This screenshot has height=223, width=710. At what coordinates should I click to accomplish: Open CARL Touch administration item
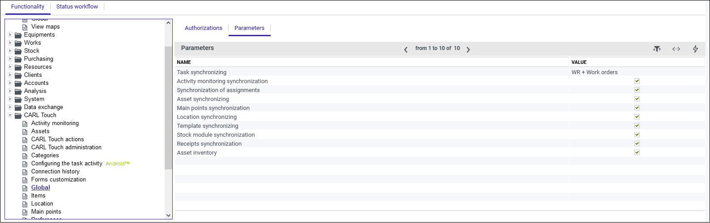[66, 147]
